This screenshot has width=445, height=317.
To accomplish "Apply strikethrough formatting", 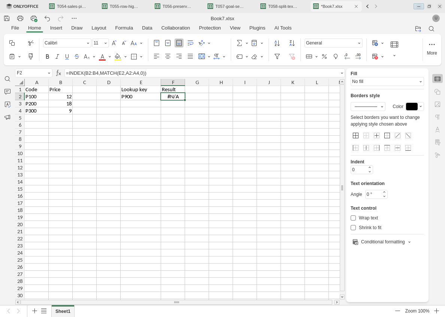I will pos(77,57).
